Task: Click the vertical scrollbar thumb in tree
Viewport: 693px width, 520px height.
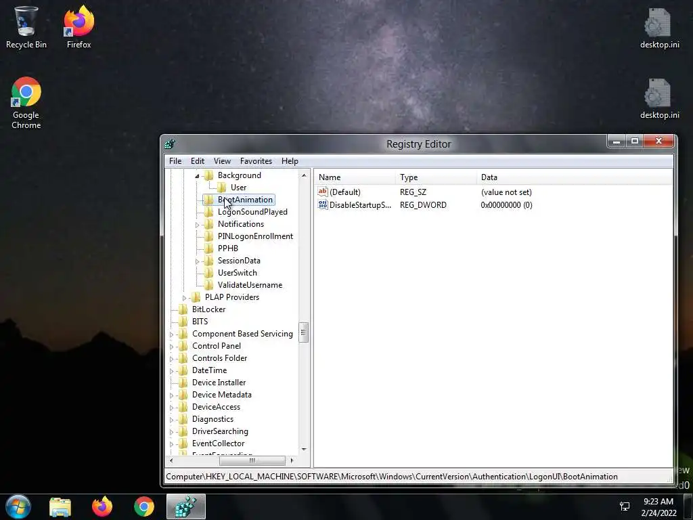Action: pos(304,332)
